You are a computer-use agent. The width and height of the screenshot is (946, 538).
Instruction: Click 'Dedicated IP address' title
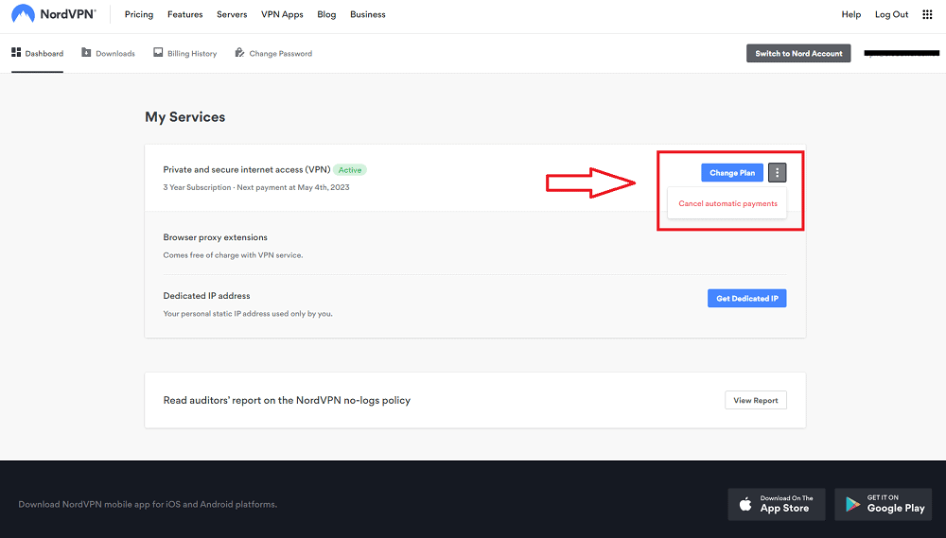pyautogui.click(x=206, y=296)
